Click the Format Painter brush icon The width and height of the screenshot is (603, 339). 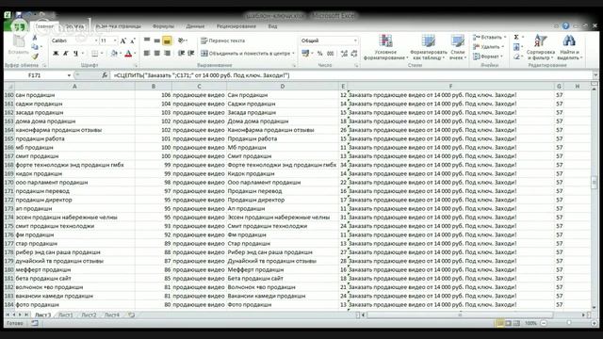(x=35, y=56)
